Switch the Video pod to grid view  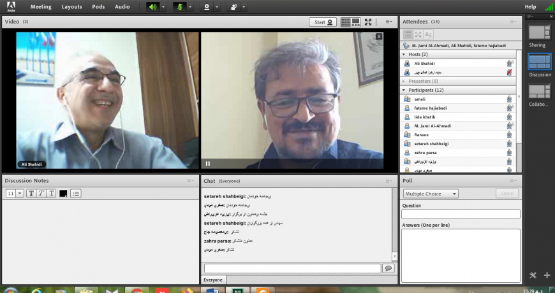pos(346,22)
